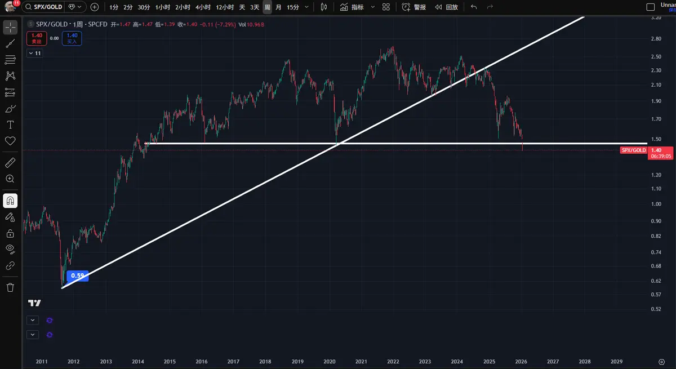Switch to the 1小时 timeframe

coord(163,7)
